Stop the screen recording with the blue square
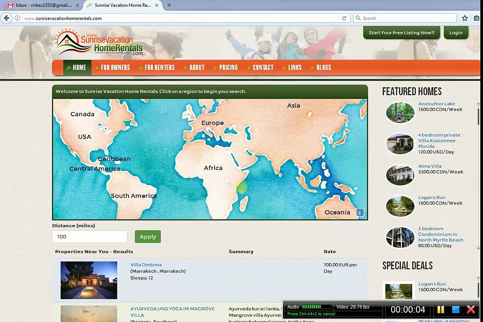The image size is (483, 322). tap(456, 309)
